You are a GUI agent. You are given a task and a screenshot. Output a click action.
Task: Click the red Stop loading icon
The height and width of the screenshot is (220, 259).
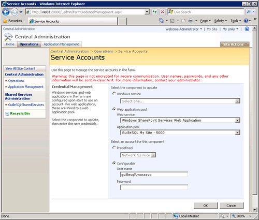162,12
